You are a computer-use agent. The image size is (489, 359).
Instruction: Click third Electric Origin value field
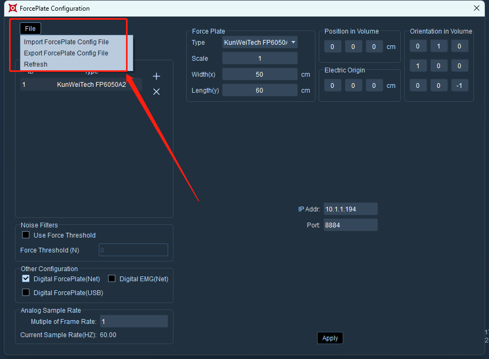pos(374,86)
